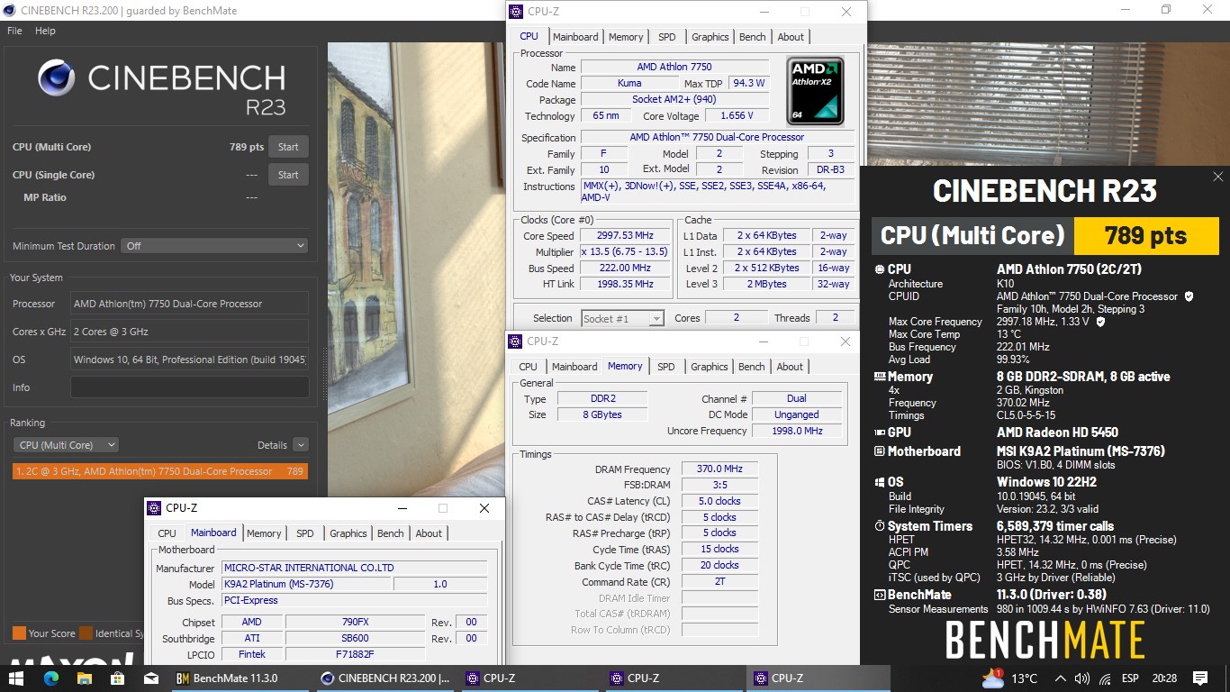Show hidden system tray icons
Image resolution: width=1230 pixels, height=692 pixels.
click(x=1061, y=678)
